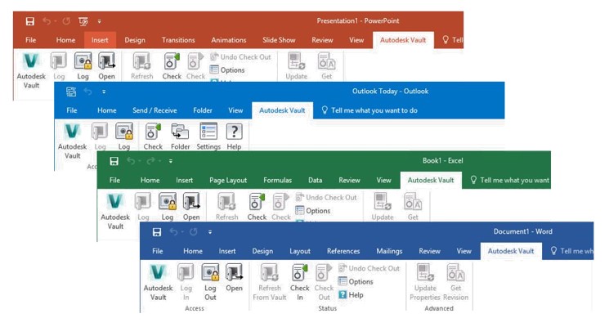The height and width of the screenshot is (327, 609).
Task: Click the Autodesk Vault logo in Word ribbon
Action: tap(158, 272)
